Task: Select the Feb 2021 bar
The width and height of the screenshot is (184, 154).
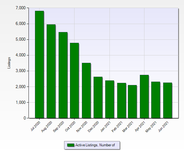Action: [x=121, y=101]
